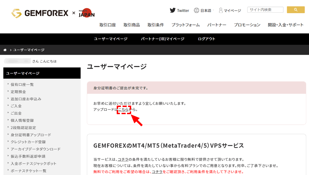309x175 pixels.
Task: Click コチラ link in 当サービスは sentence
Action: [x=123, y=159]
